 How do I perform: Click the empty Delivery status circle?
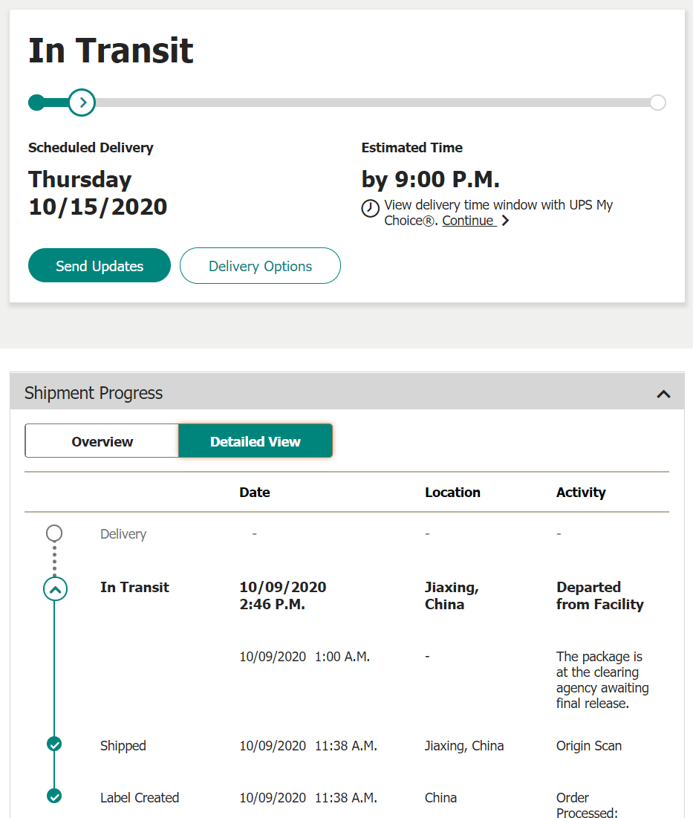point(54,533)
